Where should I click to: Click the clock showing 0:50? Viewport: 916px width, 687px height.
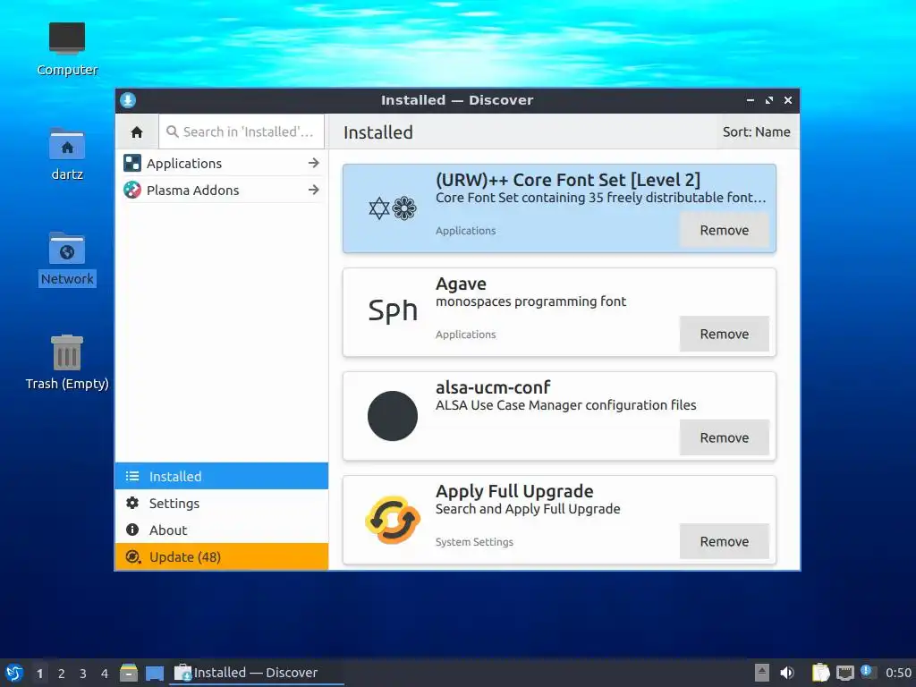(898, 673)
